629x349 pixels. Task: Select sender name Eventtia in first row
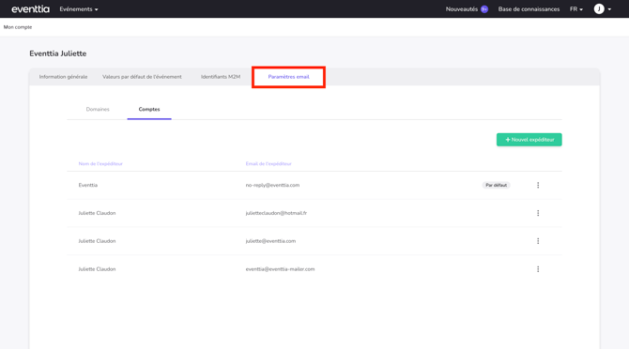click(88, 185)
